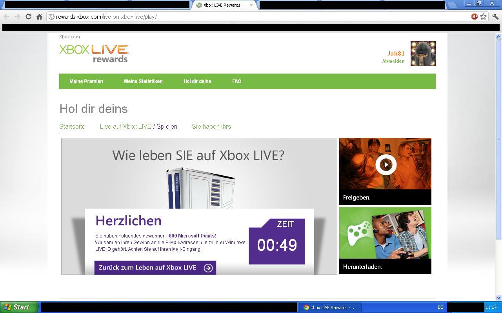Image resolution: width=502 pixels, height=313 pixels.
Task: Click the Xbox LIVE rewards logo
Action: tap(94, 53)
